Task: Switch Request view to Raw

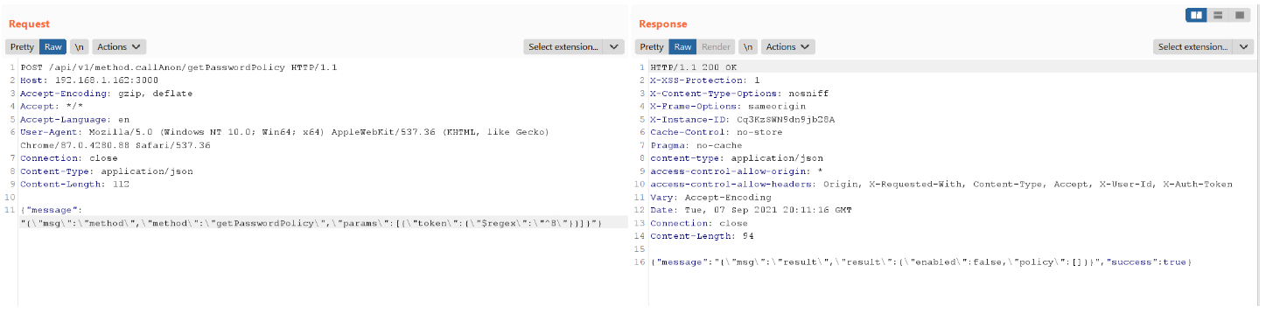Action: (x=53, y=47)
